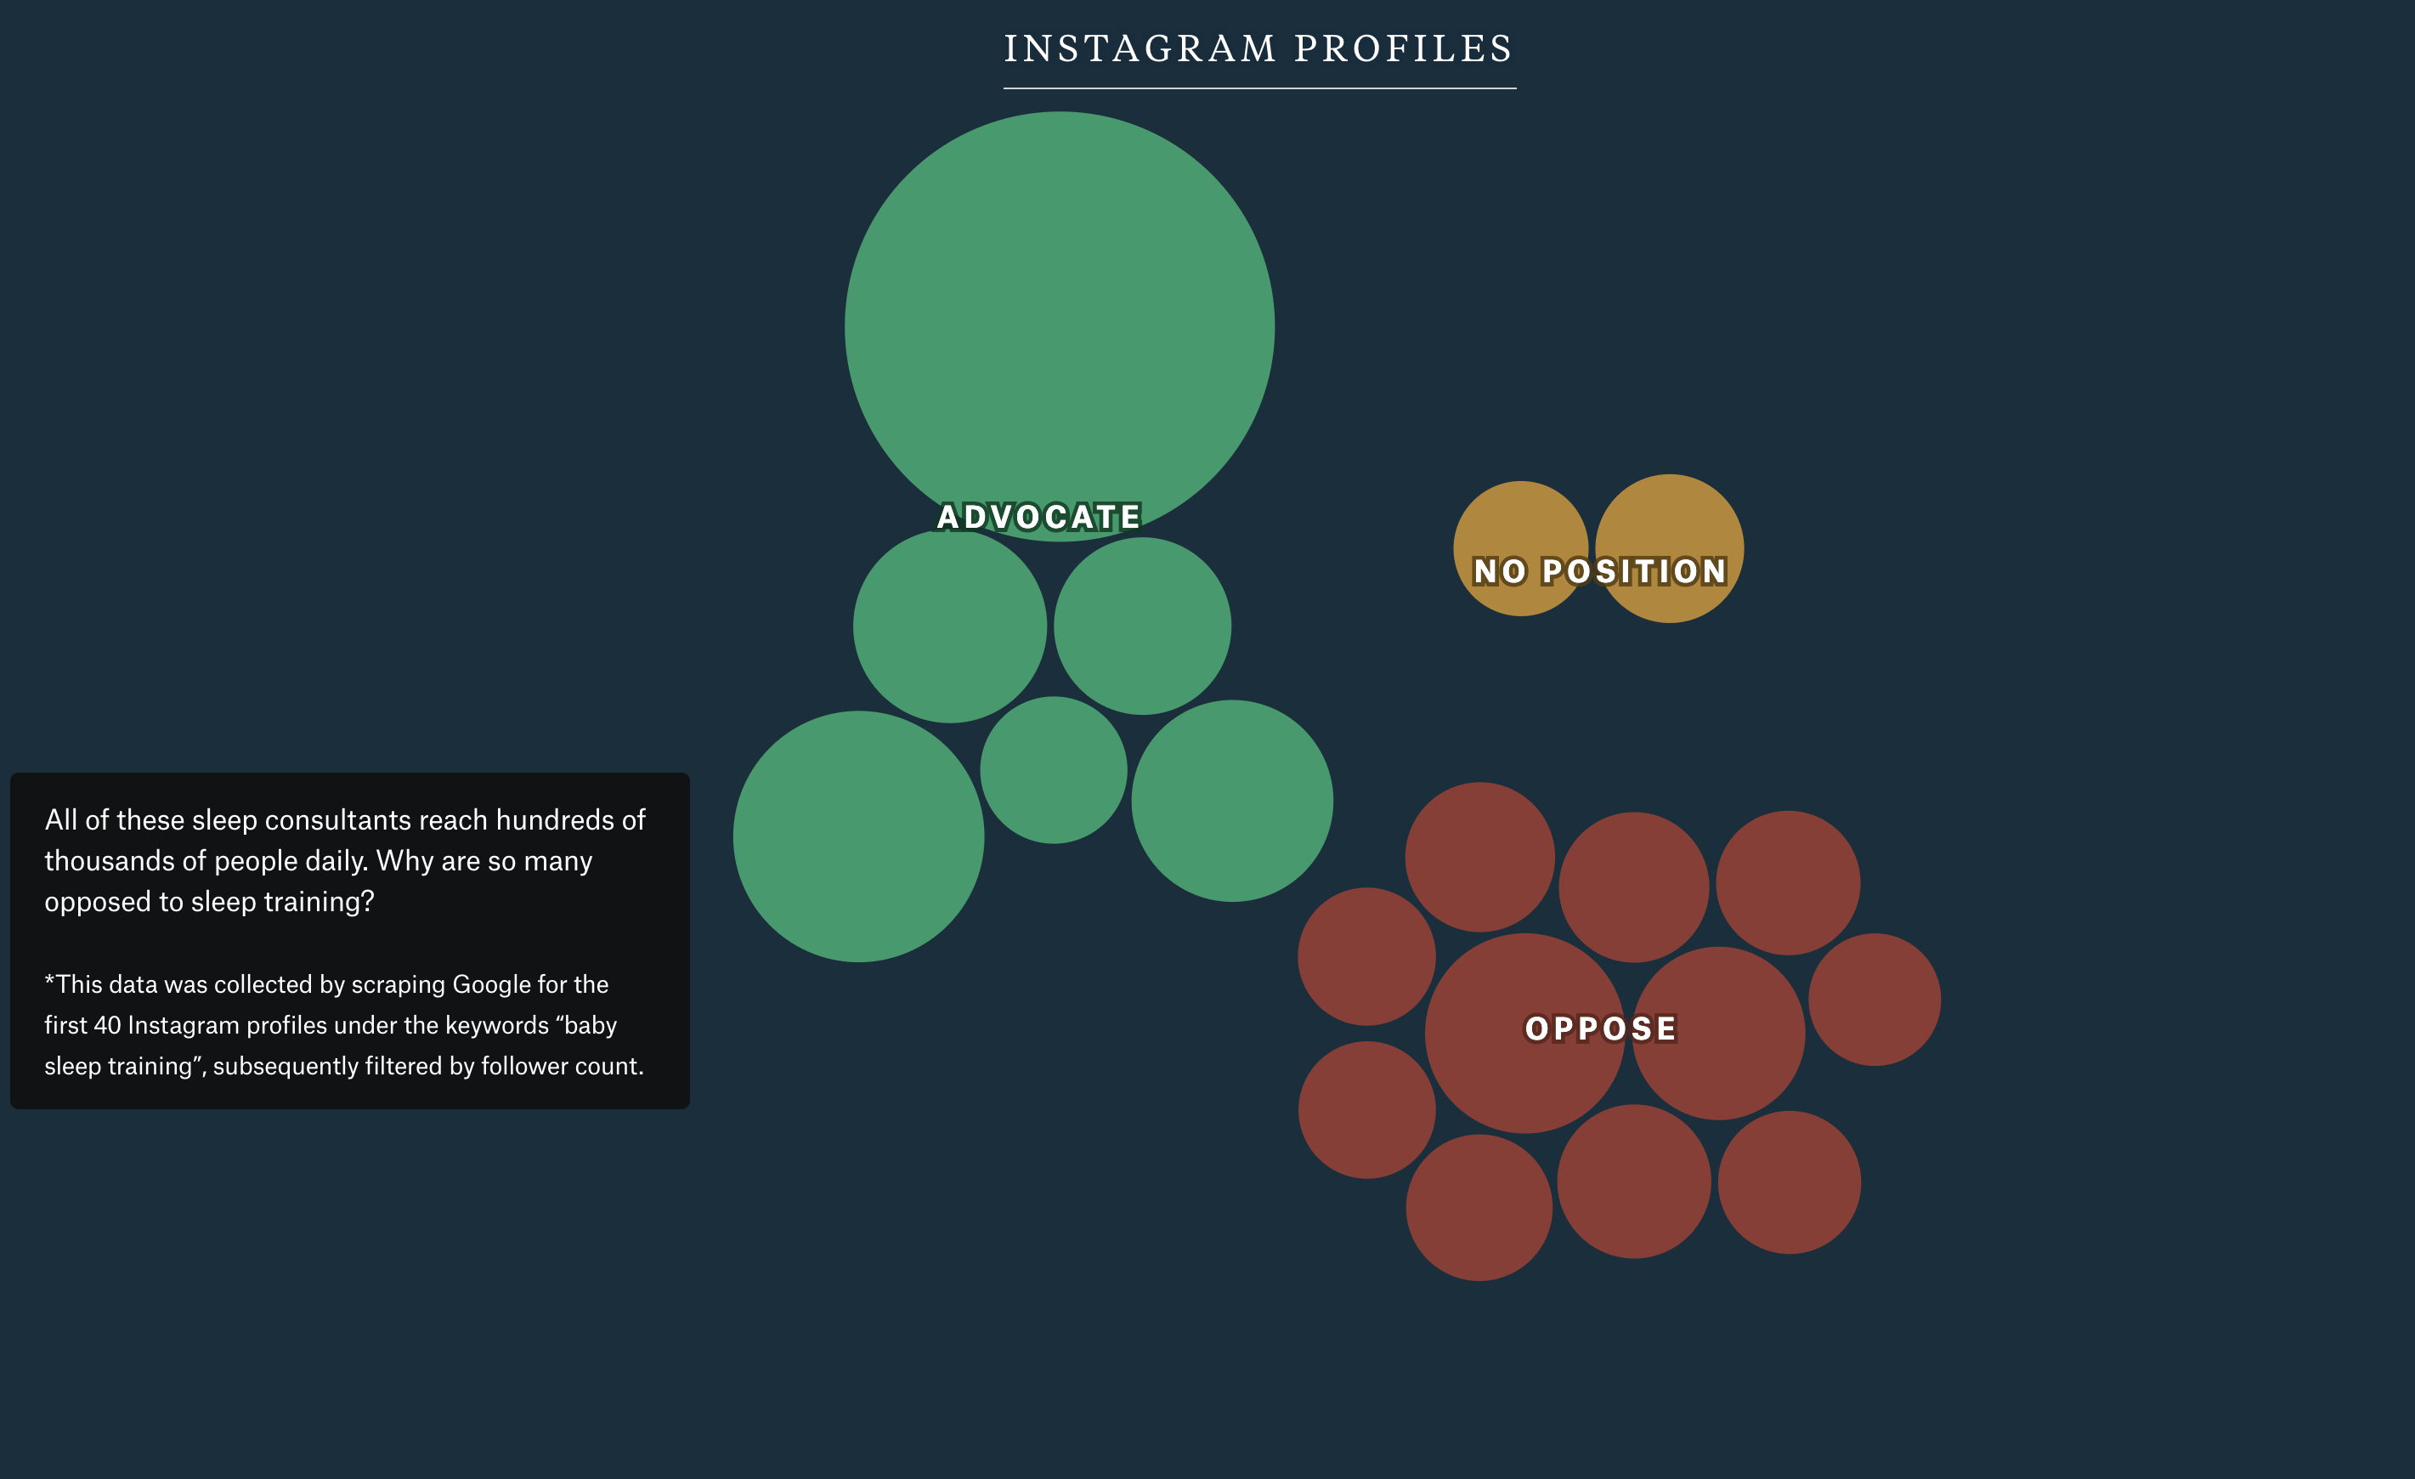Select the rightmost green Advocate bubble

[x=1232, y=801]
